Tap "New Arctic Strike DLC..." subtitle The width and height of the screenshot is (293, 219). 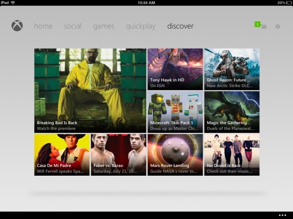[230, 86]
